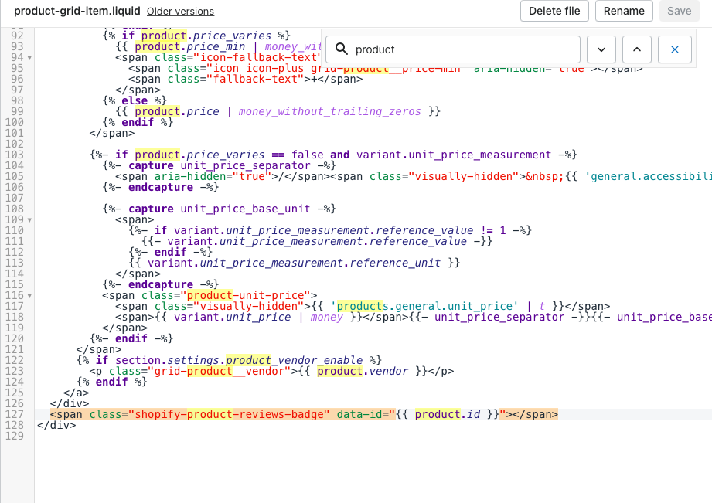This screenshot has height=503, width=712.
Task: Open the Older versions link
Action: [x=180, y=12]
